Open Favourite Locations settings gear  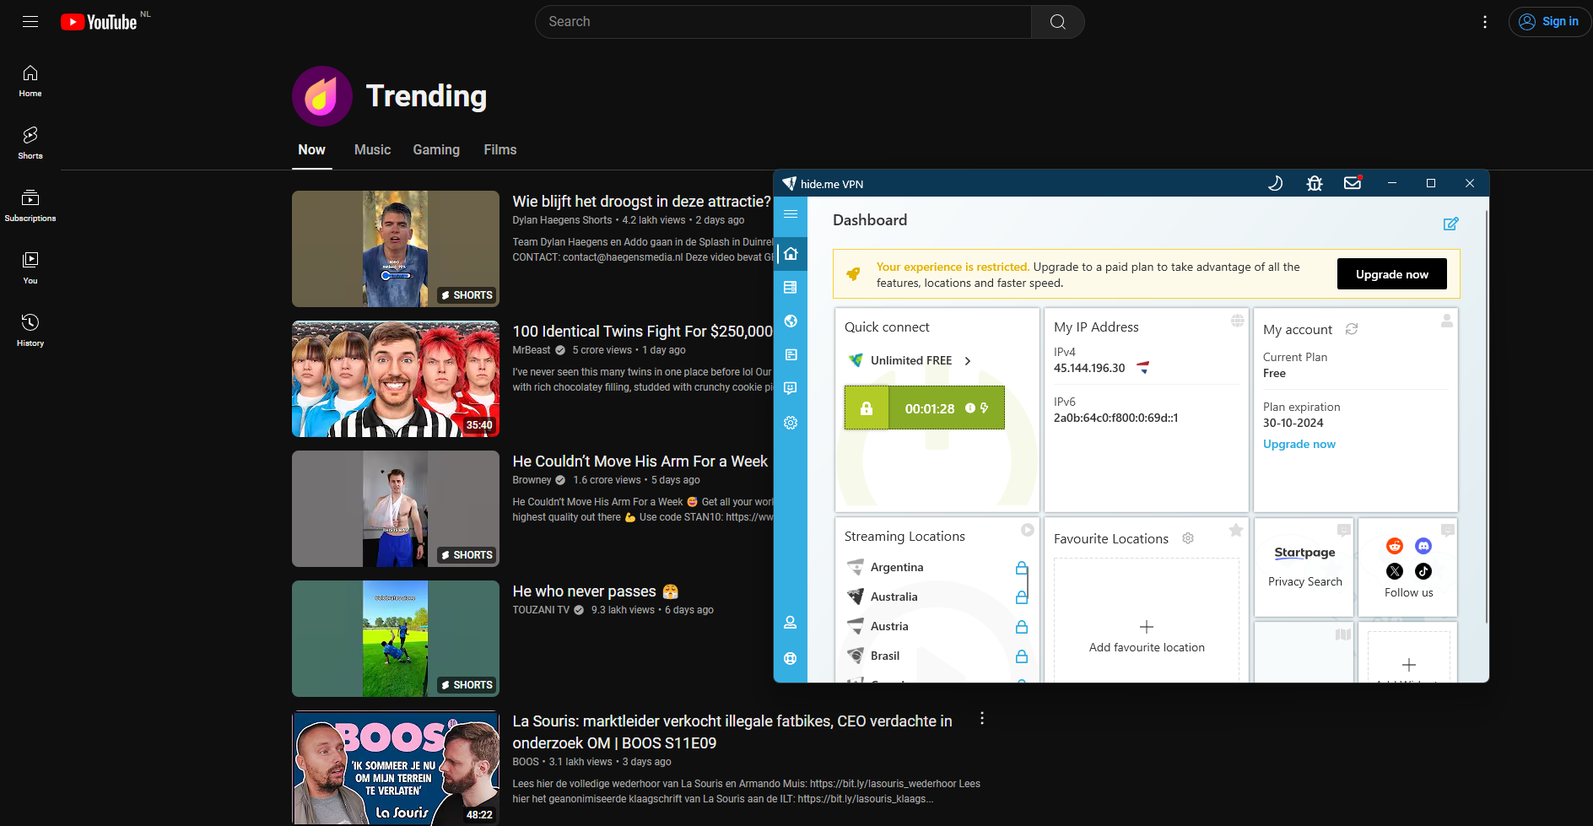[1188, 538]
